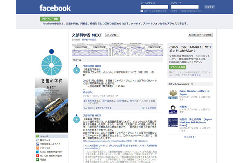Click the ログイン link in right signup box
This screenshot has height=163, width=249.
tap(196, 75)
